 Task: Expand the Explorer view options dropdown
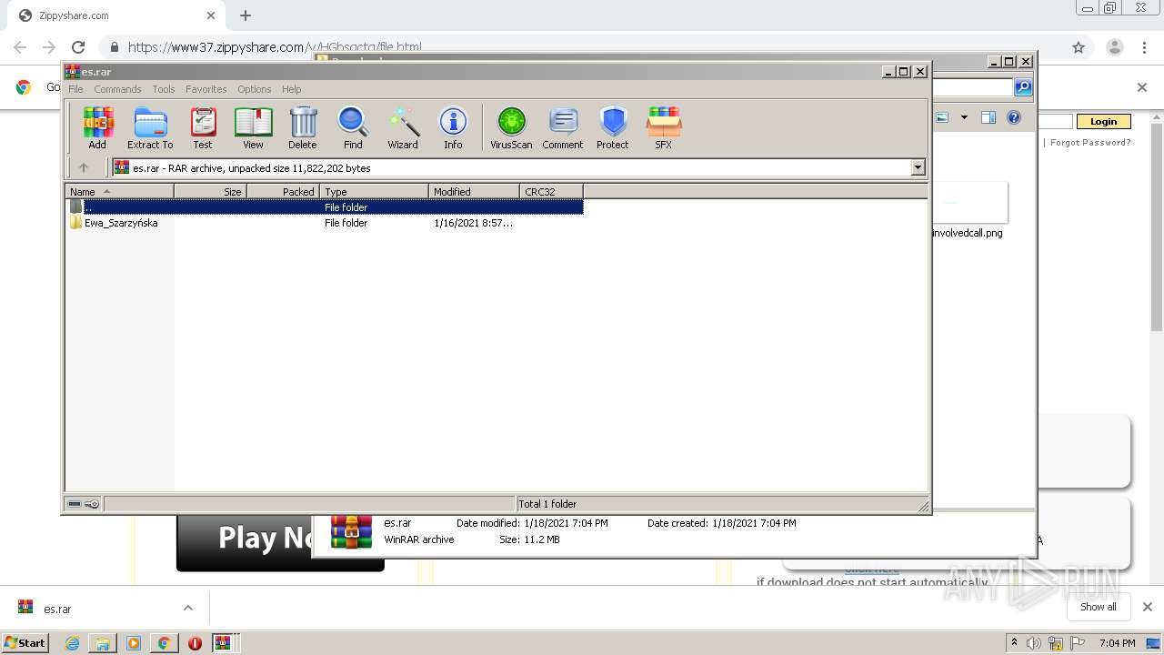click(x=964, y=117)
